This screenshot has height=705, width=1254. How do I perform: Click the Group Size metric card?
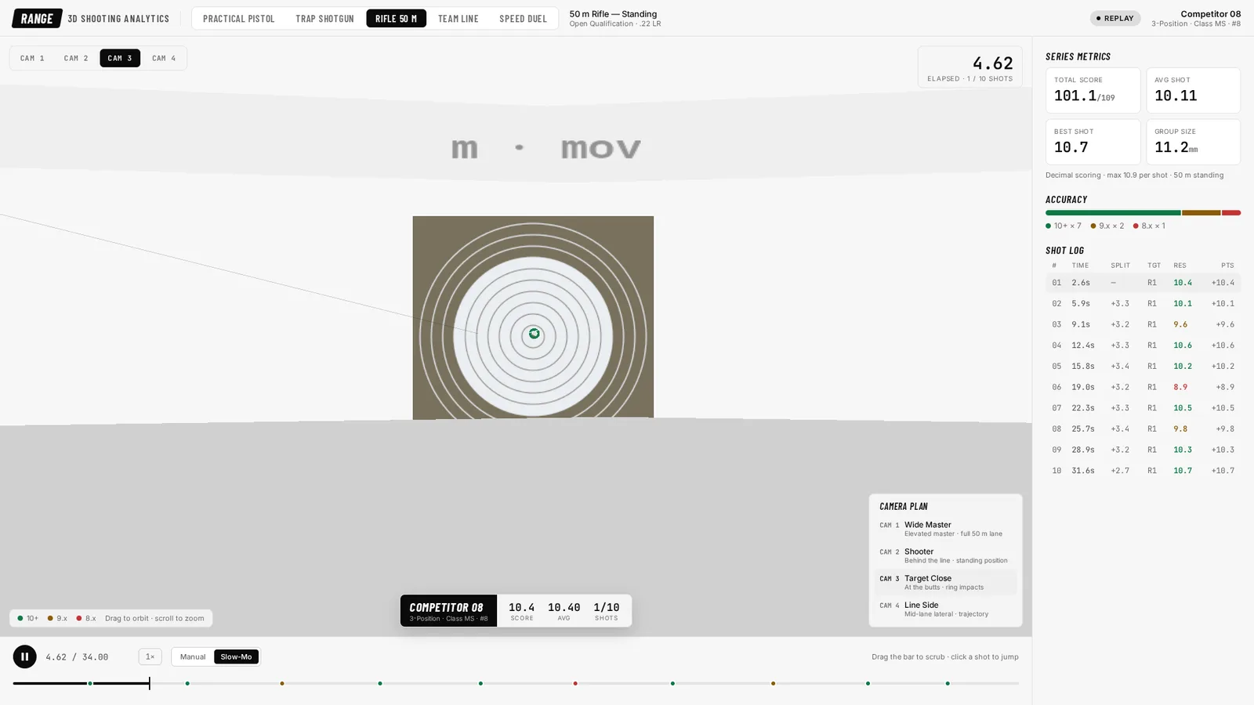coord(1193,142)
